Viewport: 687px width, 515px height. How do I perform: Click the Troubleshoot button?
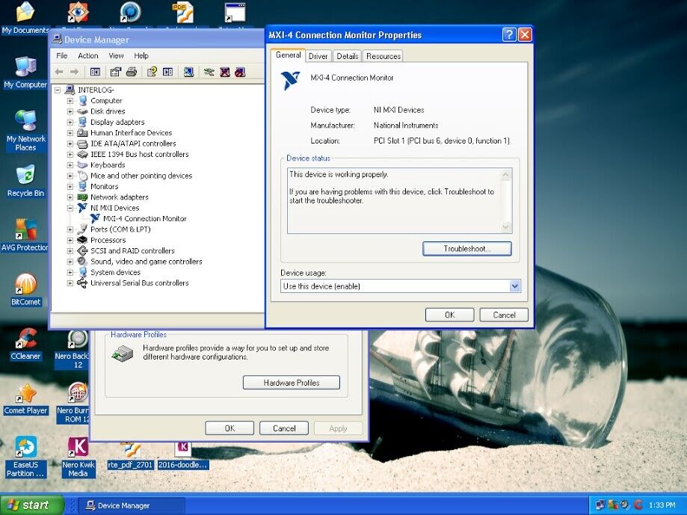(467, 249)
